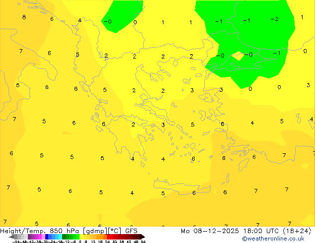Click the forecast date Mo 08-12-2025 18:00 UTC

(x=231, y=231)
